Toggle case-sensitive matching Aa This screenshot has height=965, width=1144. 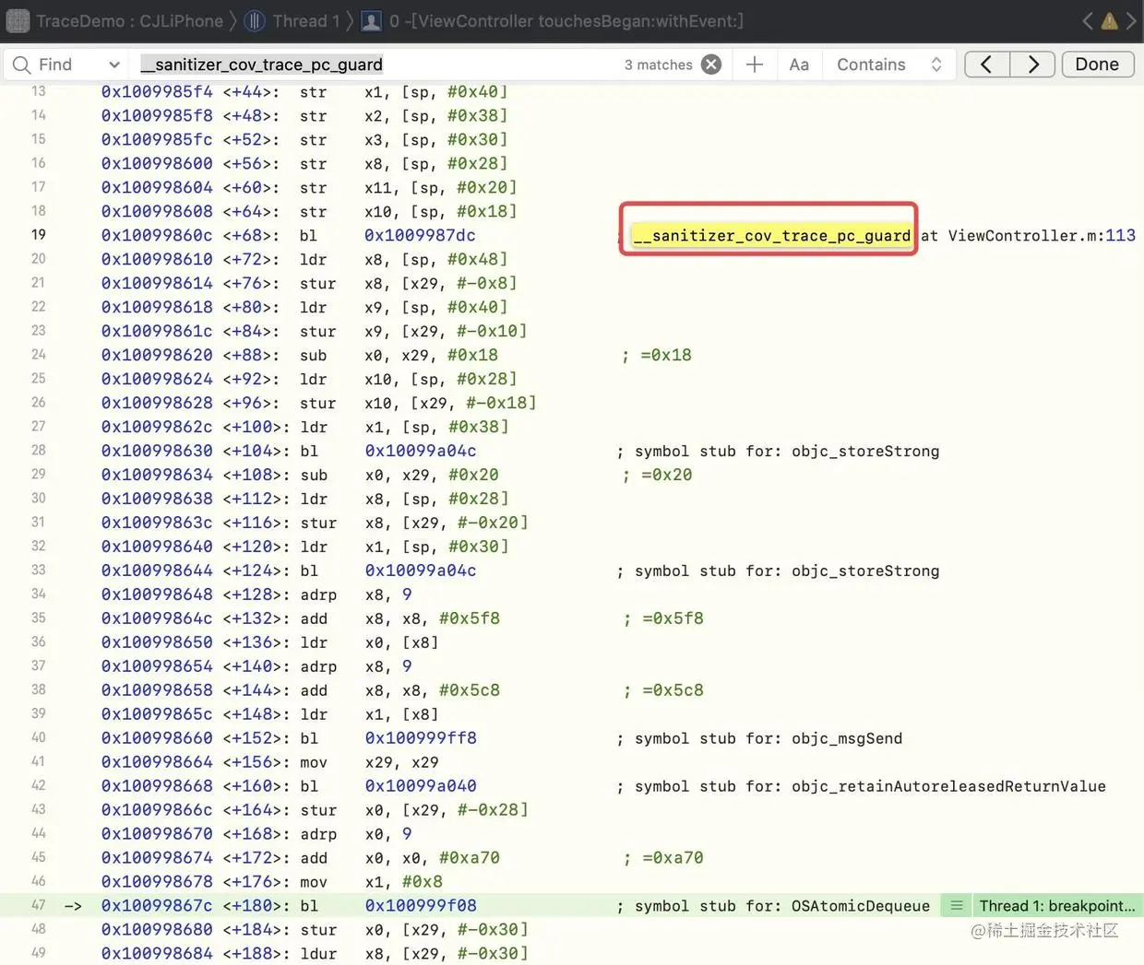pos(799,65)
